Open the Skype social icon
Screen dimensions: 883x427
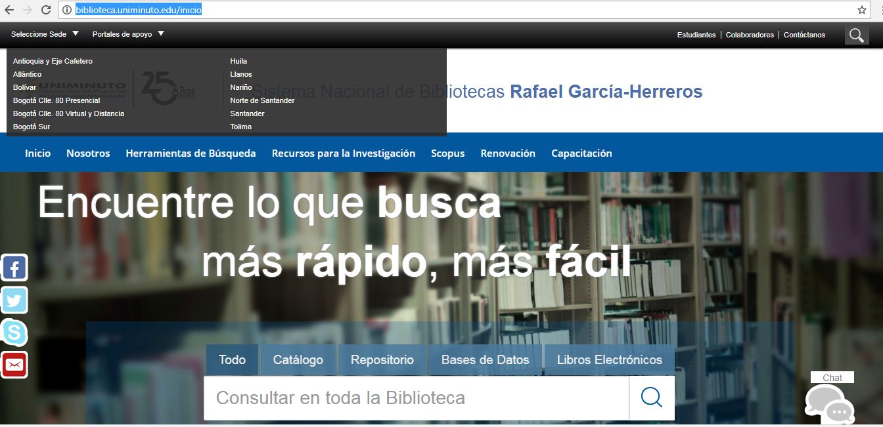(14, 333)
